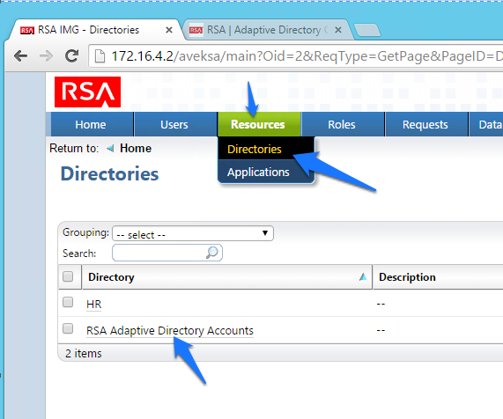Click the Directory column sort arrow

click(x=363, y=276)
